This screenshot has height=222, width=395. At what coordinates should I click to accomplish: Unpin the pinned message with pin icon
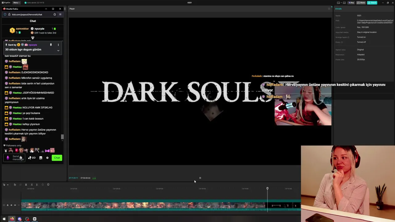click(51, 45)
